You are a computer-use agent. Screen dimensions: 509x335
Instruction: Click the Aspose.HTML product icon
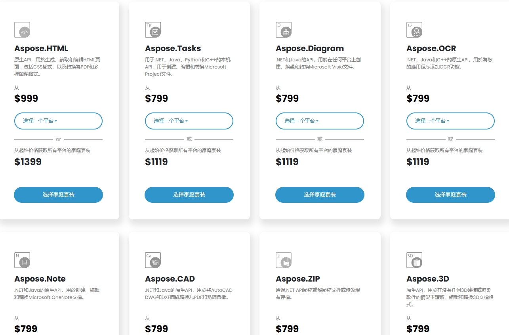pyautogui.click(x=22, y=30)
